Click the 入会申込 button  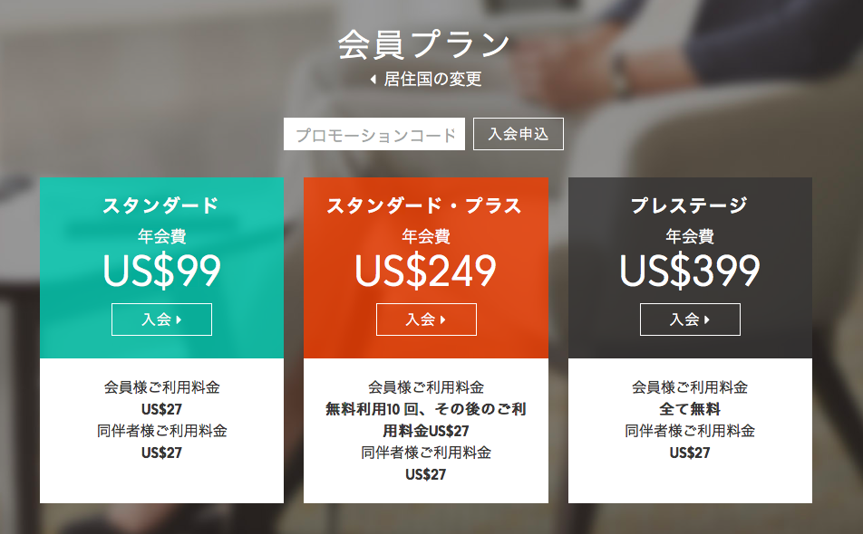point(519,134)
